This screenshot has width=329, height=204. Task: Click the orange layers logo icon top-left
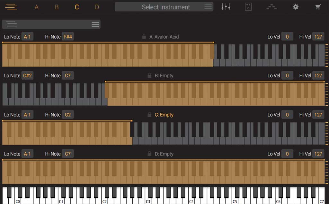coord(11,7)
